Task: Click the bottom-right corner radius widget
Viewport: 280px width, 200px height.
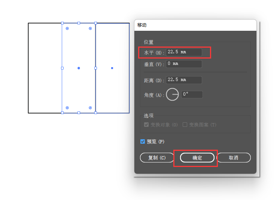Action: (x=90, y=108)
